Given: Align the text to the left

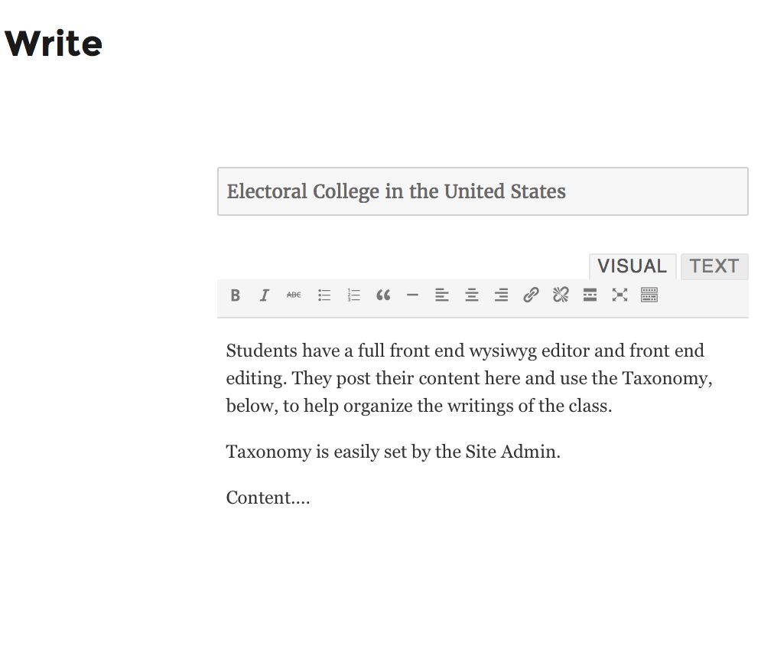Looking at the screenshot, I should 442,295.
